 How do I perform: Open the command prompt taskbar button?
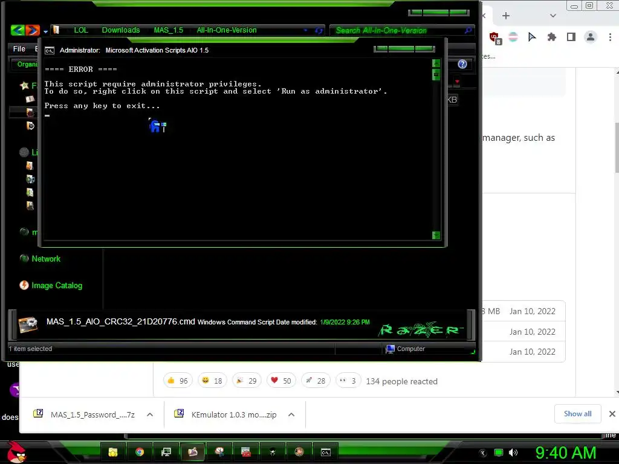pyautogui.click(x=326, y=452)
